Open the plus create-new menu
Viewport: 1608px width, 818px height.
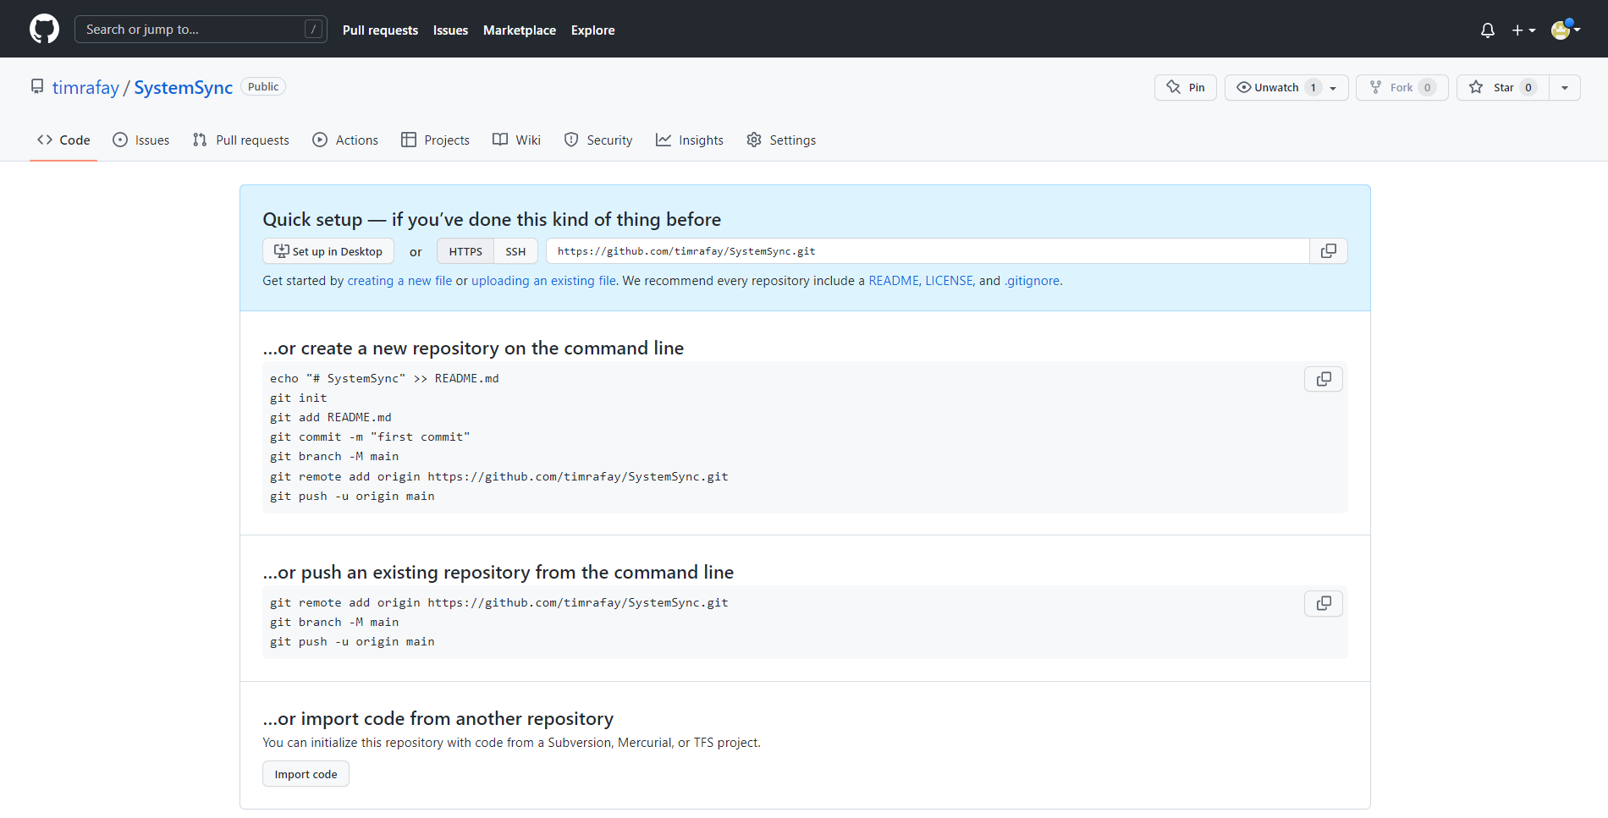pos(1523,30)
